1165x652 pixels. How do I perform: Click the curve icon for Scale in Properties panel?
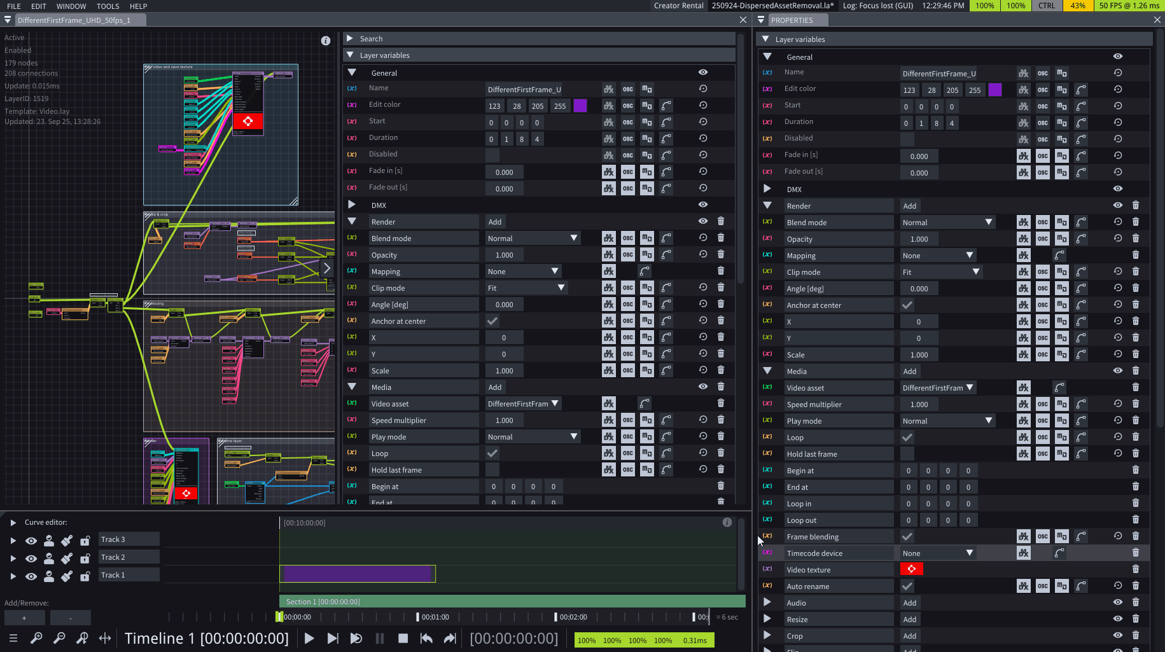(x=1080, y=354)
